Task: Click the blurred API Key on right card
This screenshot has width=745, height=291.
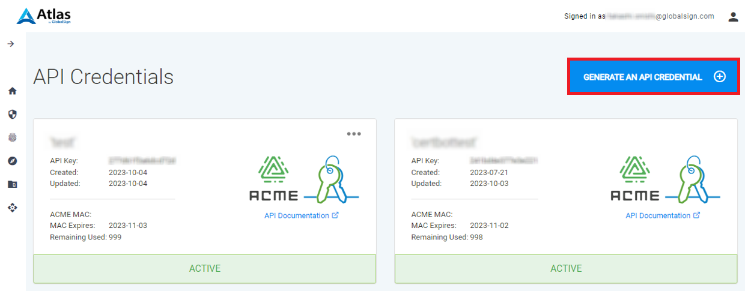Action: 503,161
